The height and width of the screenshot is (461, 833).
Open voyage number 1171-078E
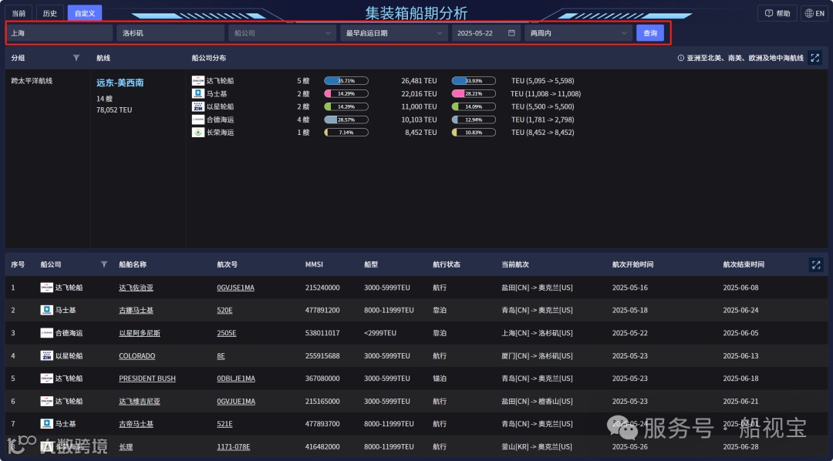(x=234, y=447)
